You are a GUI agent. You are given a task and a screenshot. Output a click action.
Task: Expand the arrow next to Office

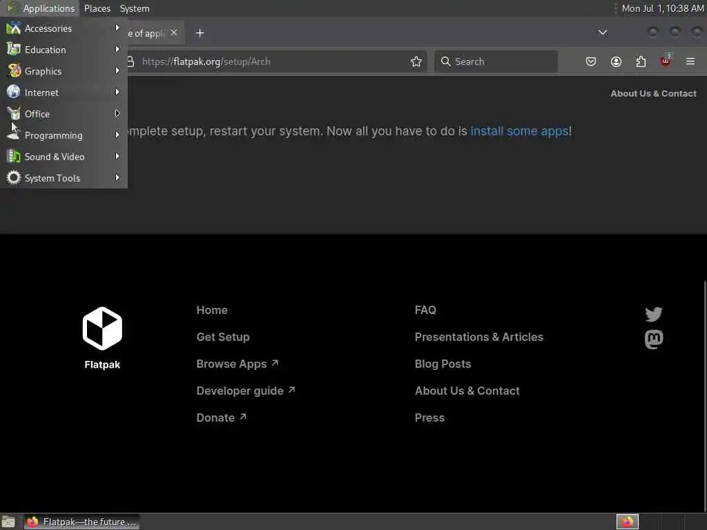click(117, 114)
